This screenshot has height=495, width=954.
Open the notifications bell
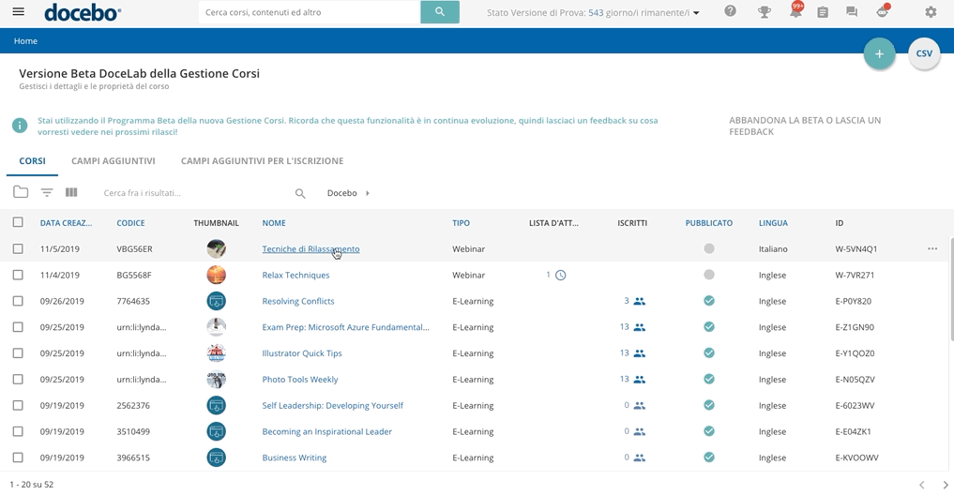[795, 12]
